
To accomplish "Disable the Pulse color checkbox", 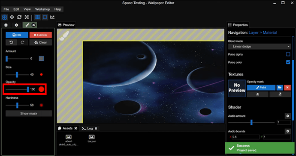I will click(x=288, y=62).
